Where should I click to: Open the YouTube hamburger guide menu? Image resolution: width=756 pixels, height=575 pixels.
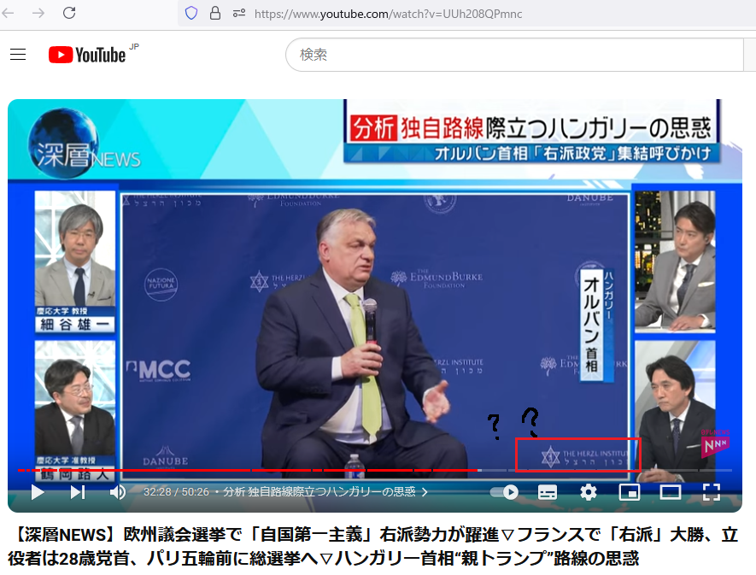click(18, 55)
